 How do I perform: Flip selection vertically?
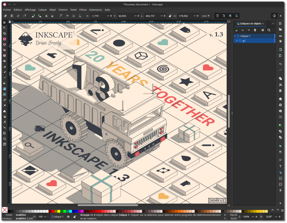tap(52, 16)
